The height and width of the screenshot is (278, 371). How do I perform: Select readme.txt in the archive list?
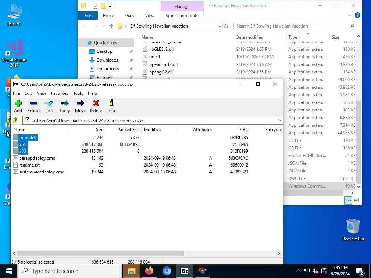pyautogui.click(x=29, y=165)
